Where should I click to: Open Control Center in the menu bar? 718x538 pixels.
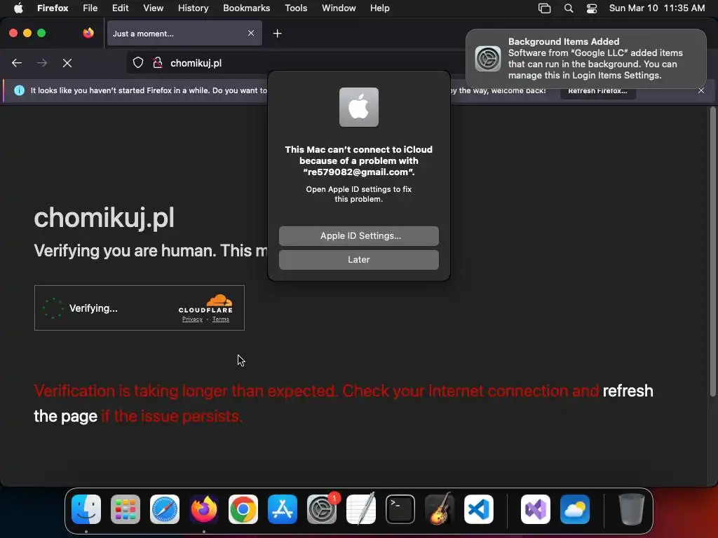(592, 8)
